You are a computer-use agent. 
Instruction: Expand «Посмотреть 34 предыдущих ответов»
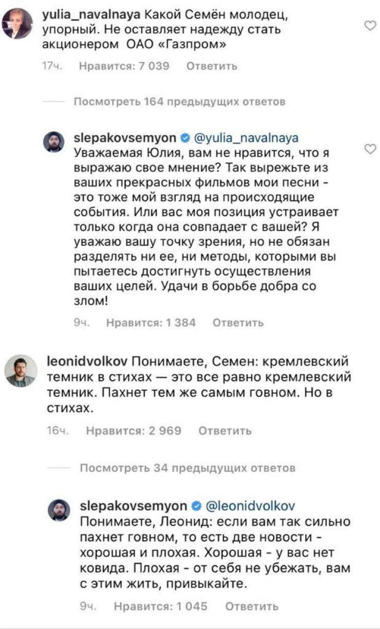tap(188, 468)
